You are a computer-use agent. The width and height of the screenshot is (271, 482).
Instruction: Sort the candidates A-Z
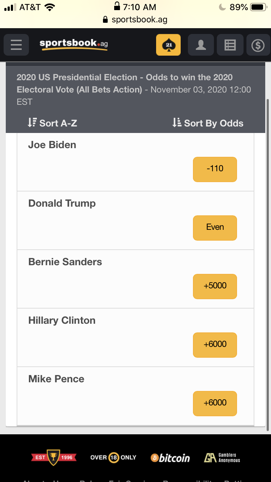[52, 123]
